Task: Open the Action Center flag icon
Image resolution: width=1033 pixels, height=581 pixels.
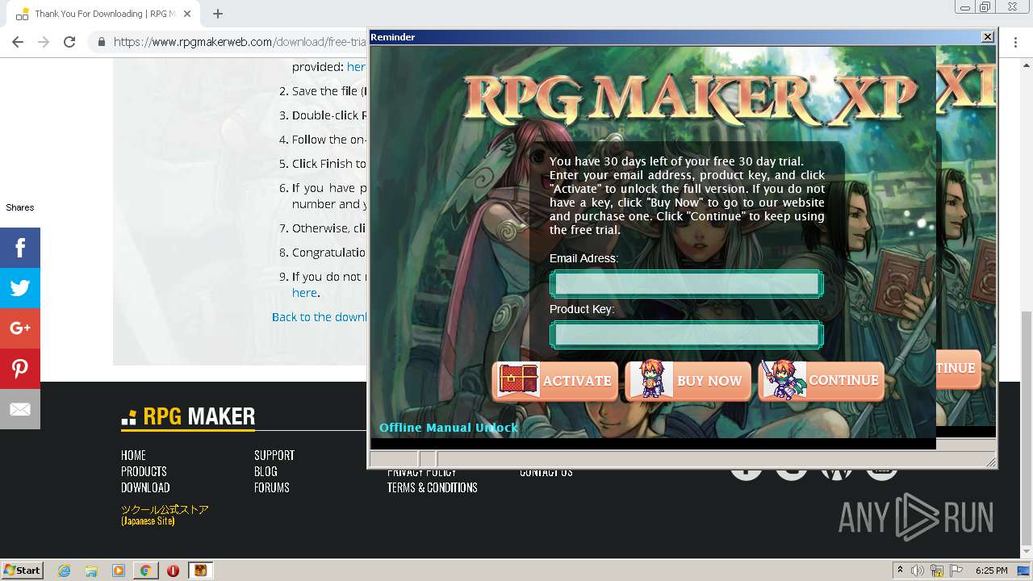Action: 956,571
